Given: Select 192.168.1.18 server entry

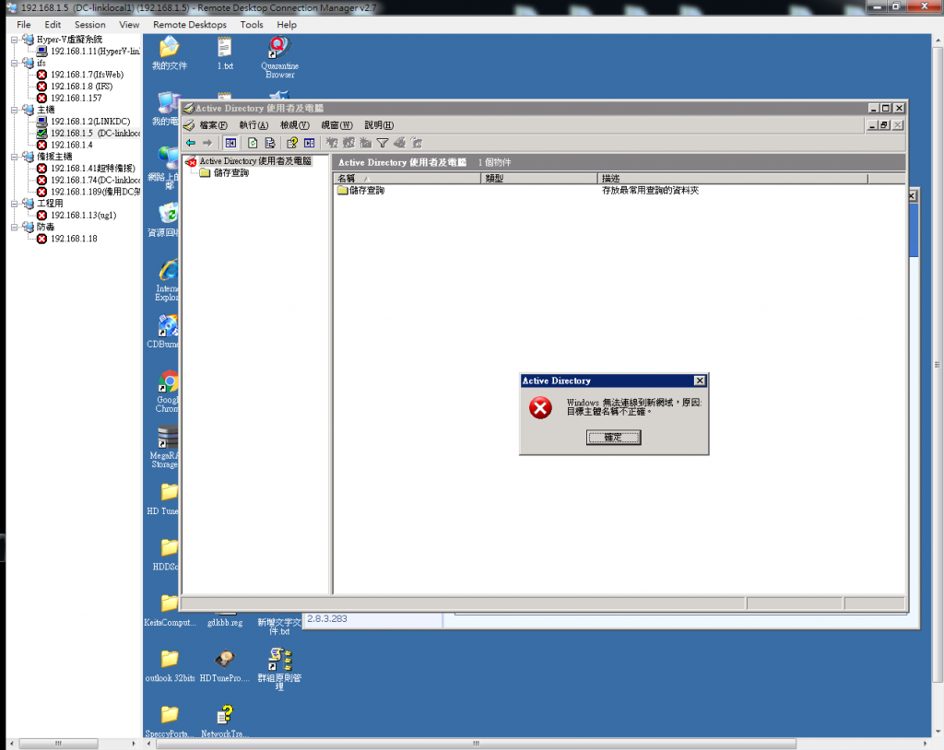Looking at the screenshot, I should [x=74, y=239].
